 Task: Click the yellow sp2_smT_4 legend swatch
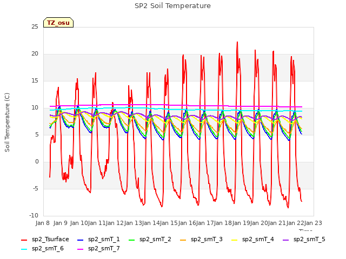coord(234,240)
